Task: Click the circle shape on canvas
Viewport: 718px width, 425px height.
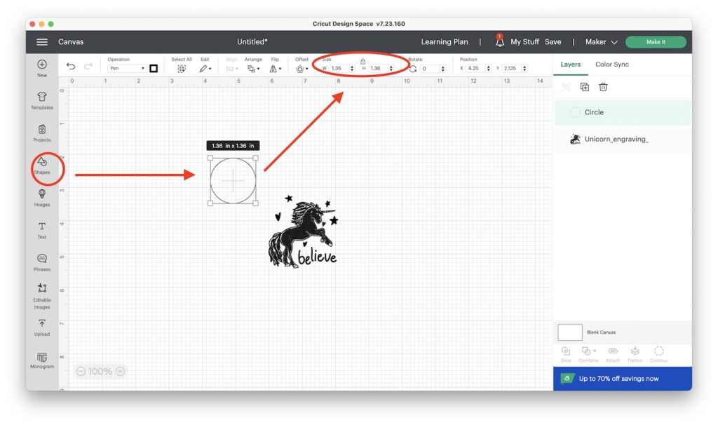Action: point(233,181)
